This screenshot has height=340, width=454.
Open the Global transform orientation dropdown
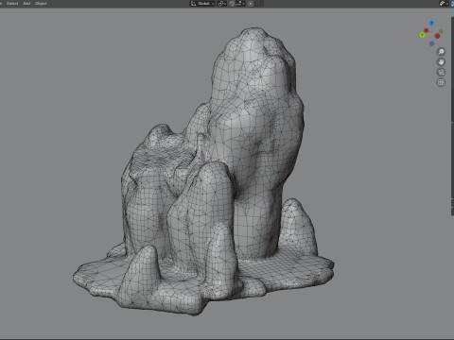point(202,4)
